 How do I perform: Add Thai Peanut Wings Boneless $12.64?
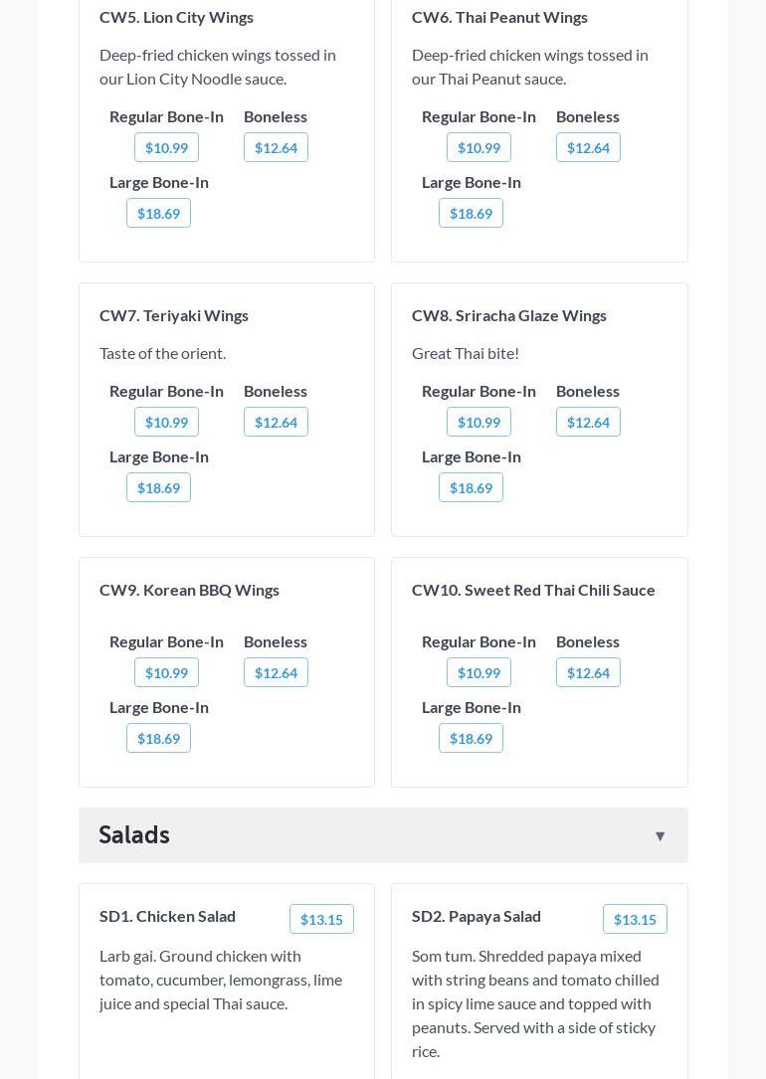(x=588, y=148)
